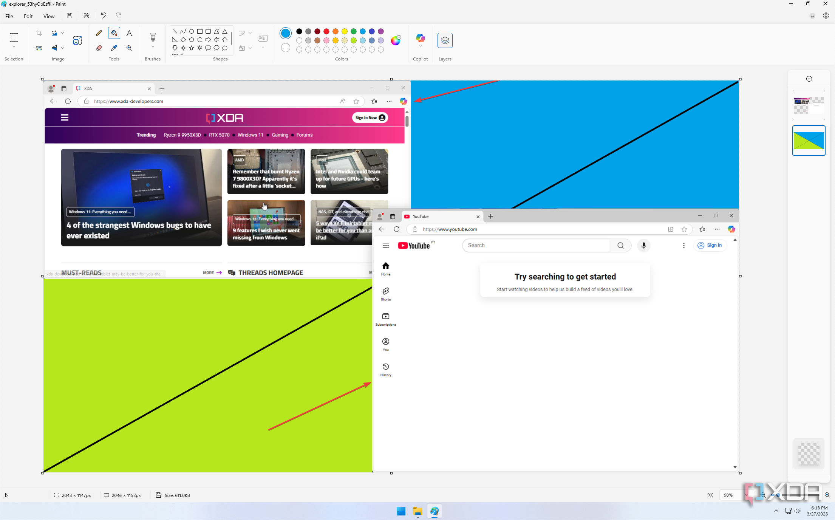Viewport: 835px width, 520px height.
Task: Add a new layer with plus button
Action: [x=809, y=79]
